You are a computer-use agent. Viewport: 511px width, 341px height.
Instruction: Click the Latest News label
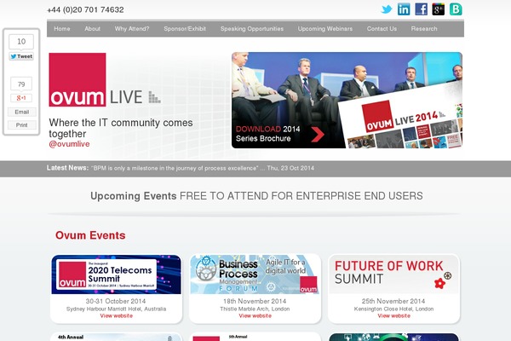67,168
